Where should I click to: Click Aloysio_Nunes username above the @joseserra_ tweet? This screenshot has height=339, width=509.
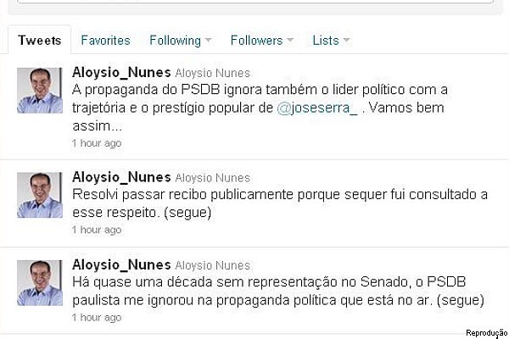tap(121, 73)
